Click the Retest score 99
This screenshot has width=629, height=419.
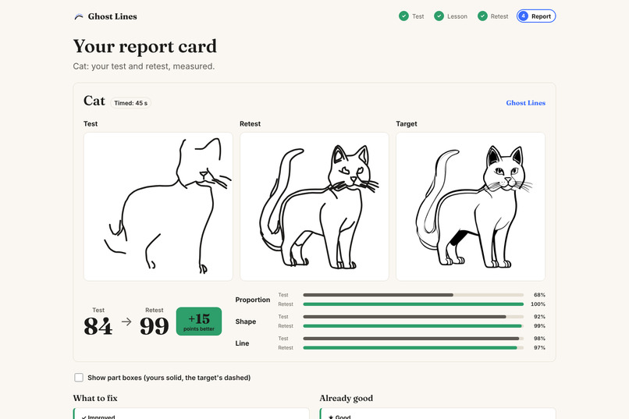click(155, 326)
